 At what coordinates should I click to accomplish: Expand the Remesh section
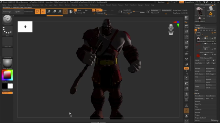click(198, 112)
